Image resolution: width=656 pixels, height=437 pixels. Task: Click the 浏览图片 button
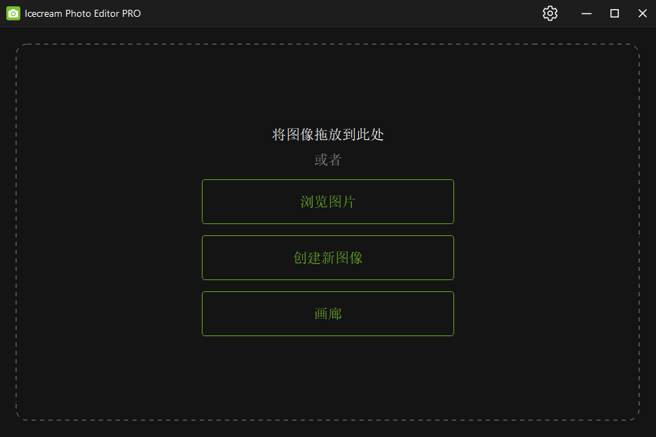point(327,202)
